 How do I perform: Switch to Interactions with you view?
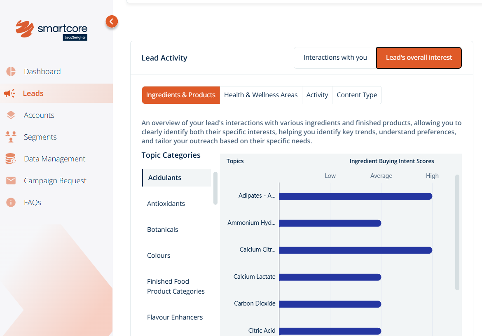335,58
